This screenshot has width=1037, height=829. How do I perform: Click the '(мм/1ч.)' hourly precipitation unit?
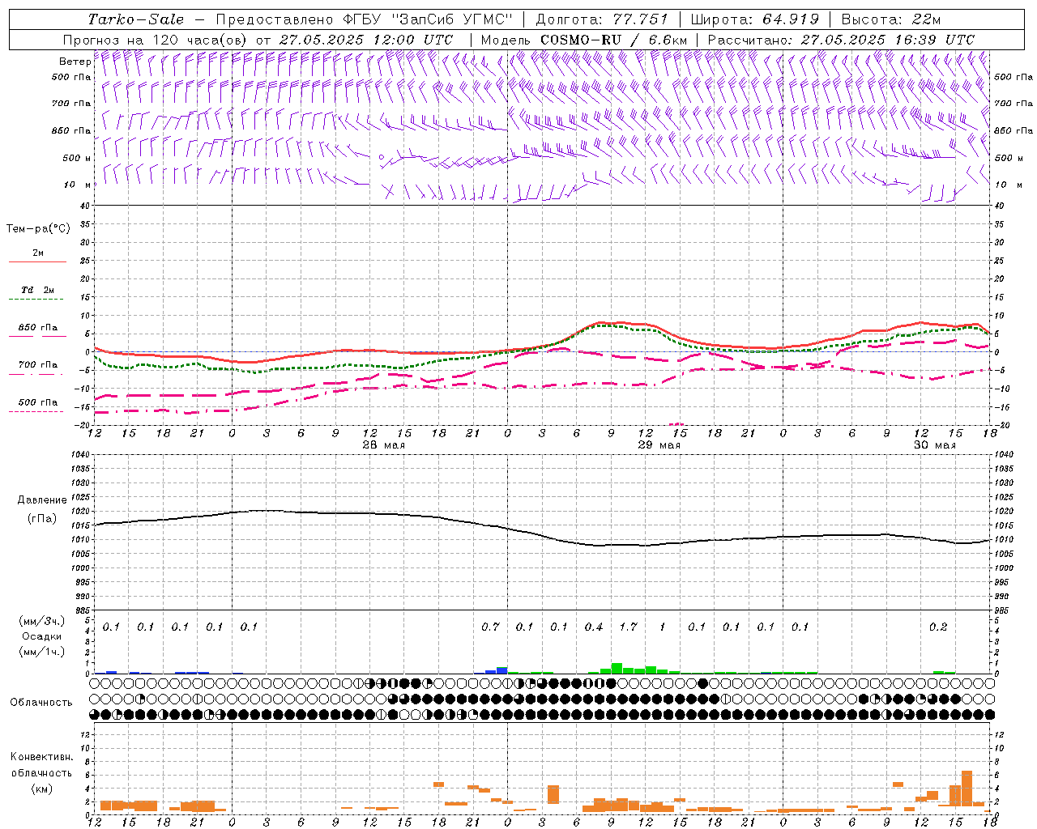tap(41, 652)
